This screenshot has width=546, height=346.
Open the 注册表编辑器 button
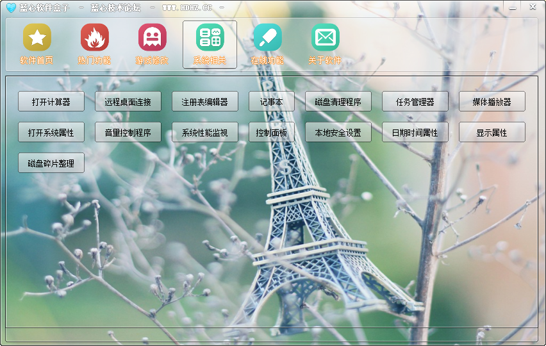[x=205, y=101]
